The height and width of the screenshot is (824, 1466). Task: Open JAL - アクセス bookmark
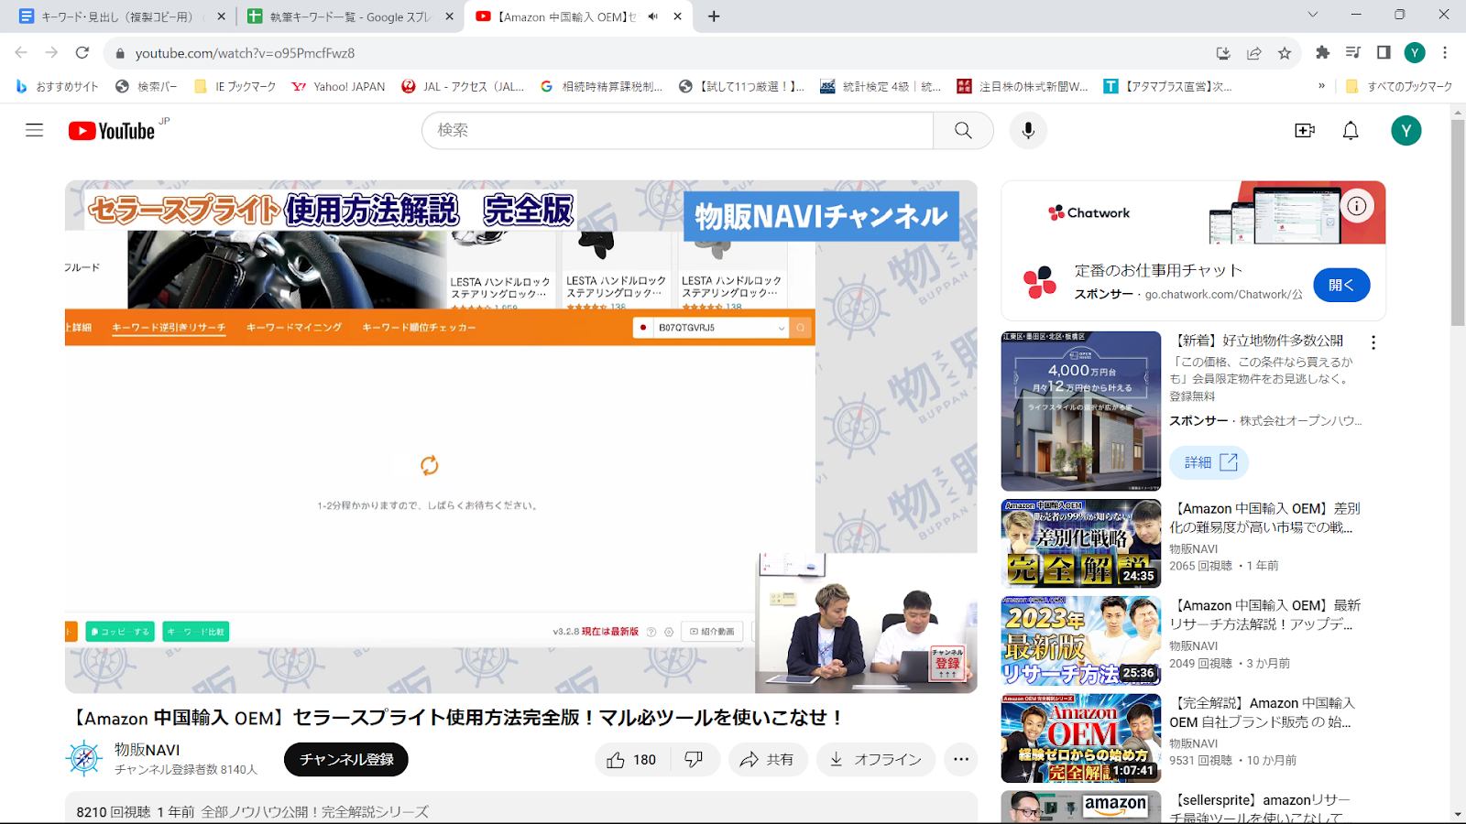point(463,86)
